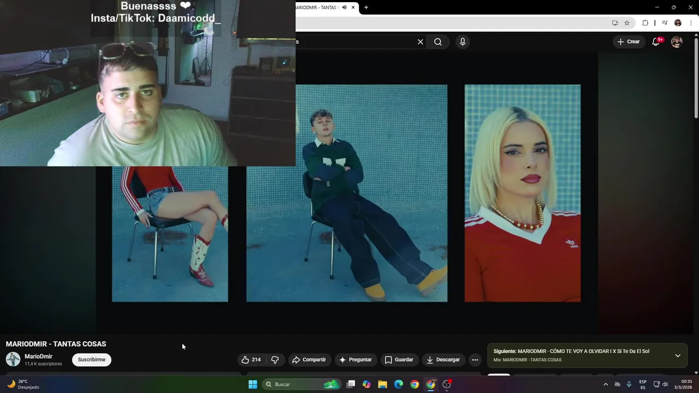Open Chrome extensions puzzle icon
699x393 pixels.
click(645, 23)
